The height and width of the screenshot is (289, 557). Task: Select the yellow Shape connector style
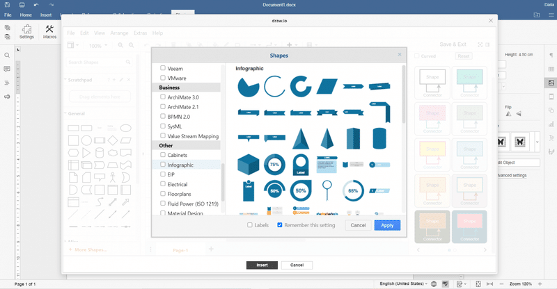[432, 155]
